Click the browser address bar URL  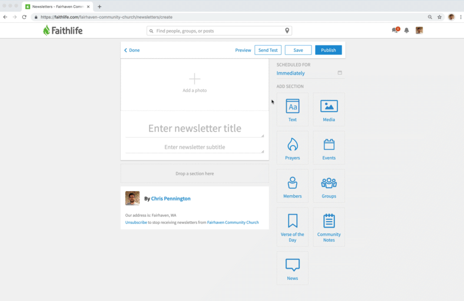(107, 17)
